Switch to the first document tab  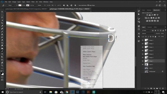pos(26,9)
